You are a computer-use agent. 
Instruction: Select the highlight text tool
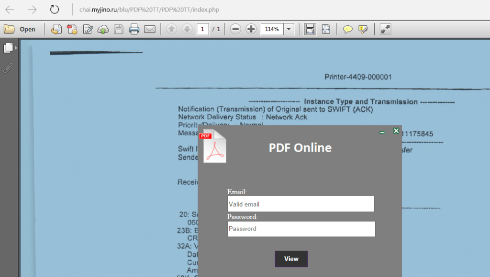[x=362, y=29]
